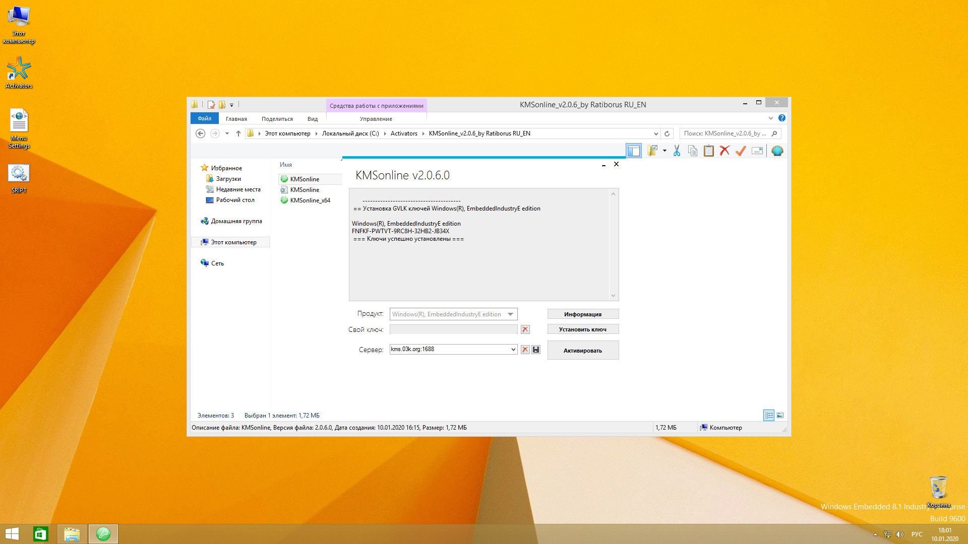Open the Файл menu tab
968x544 pixels.
tap(204, 119)
